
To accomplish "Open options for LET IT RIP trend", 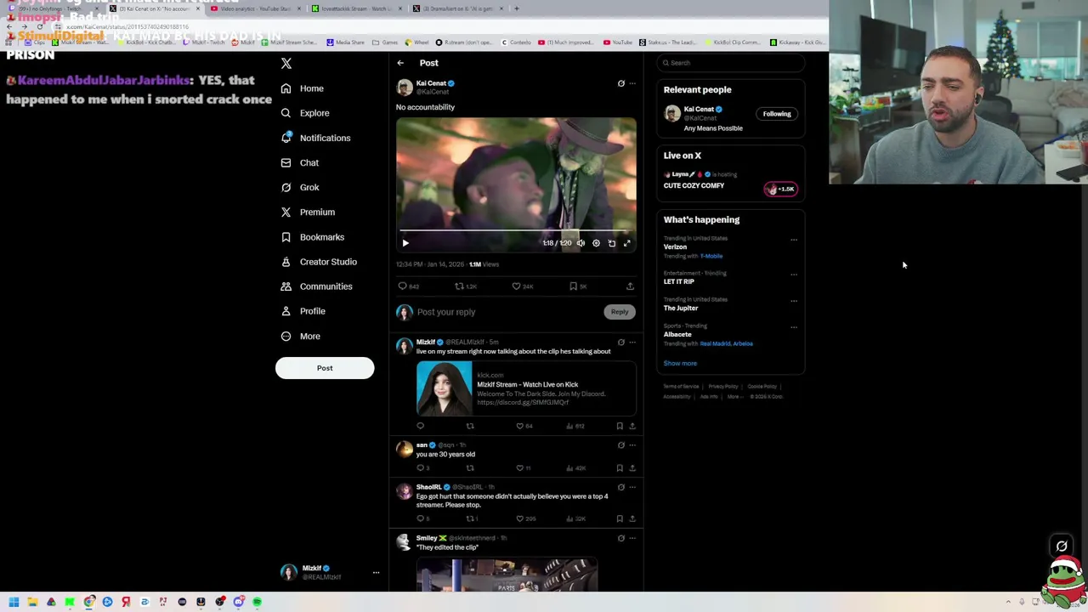I will click(x=794, y=275).
